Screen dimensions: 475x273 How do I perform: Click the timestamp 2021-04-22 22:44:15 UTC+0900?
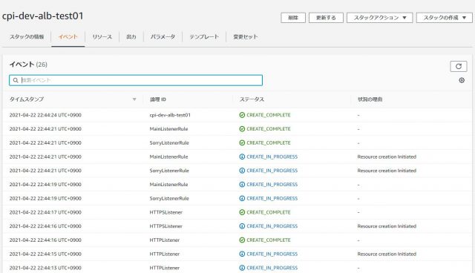(45, 254)
